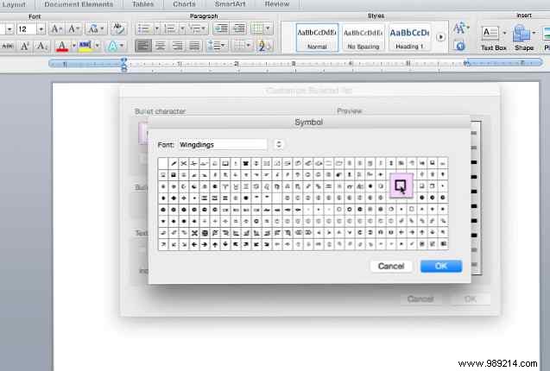Switch to the SmartArt tab
The image size is (550, 371).
click(x=230, y=4)
